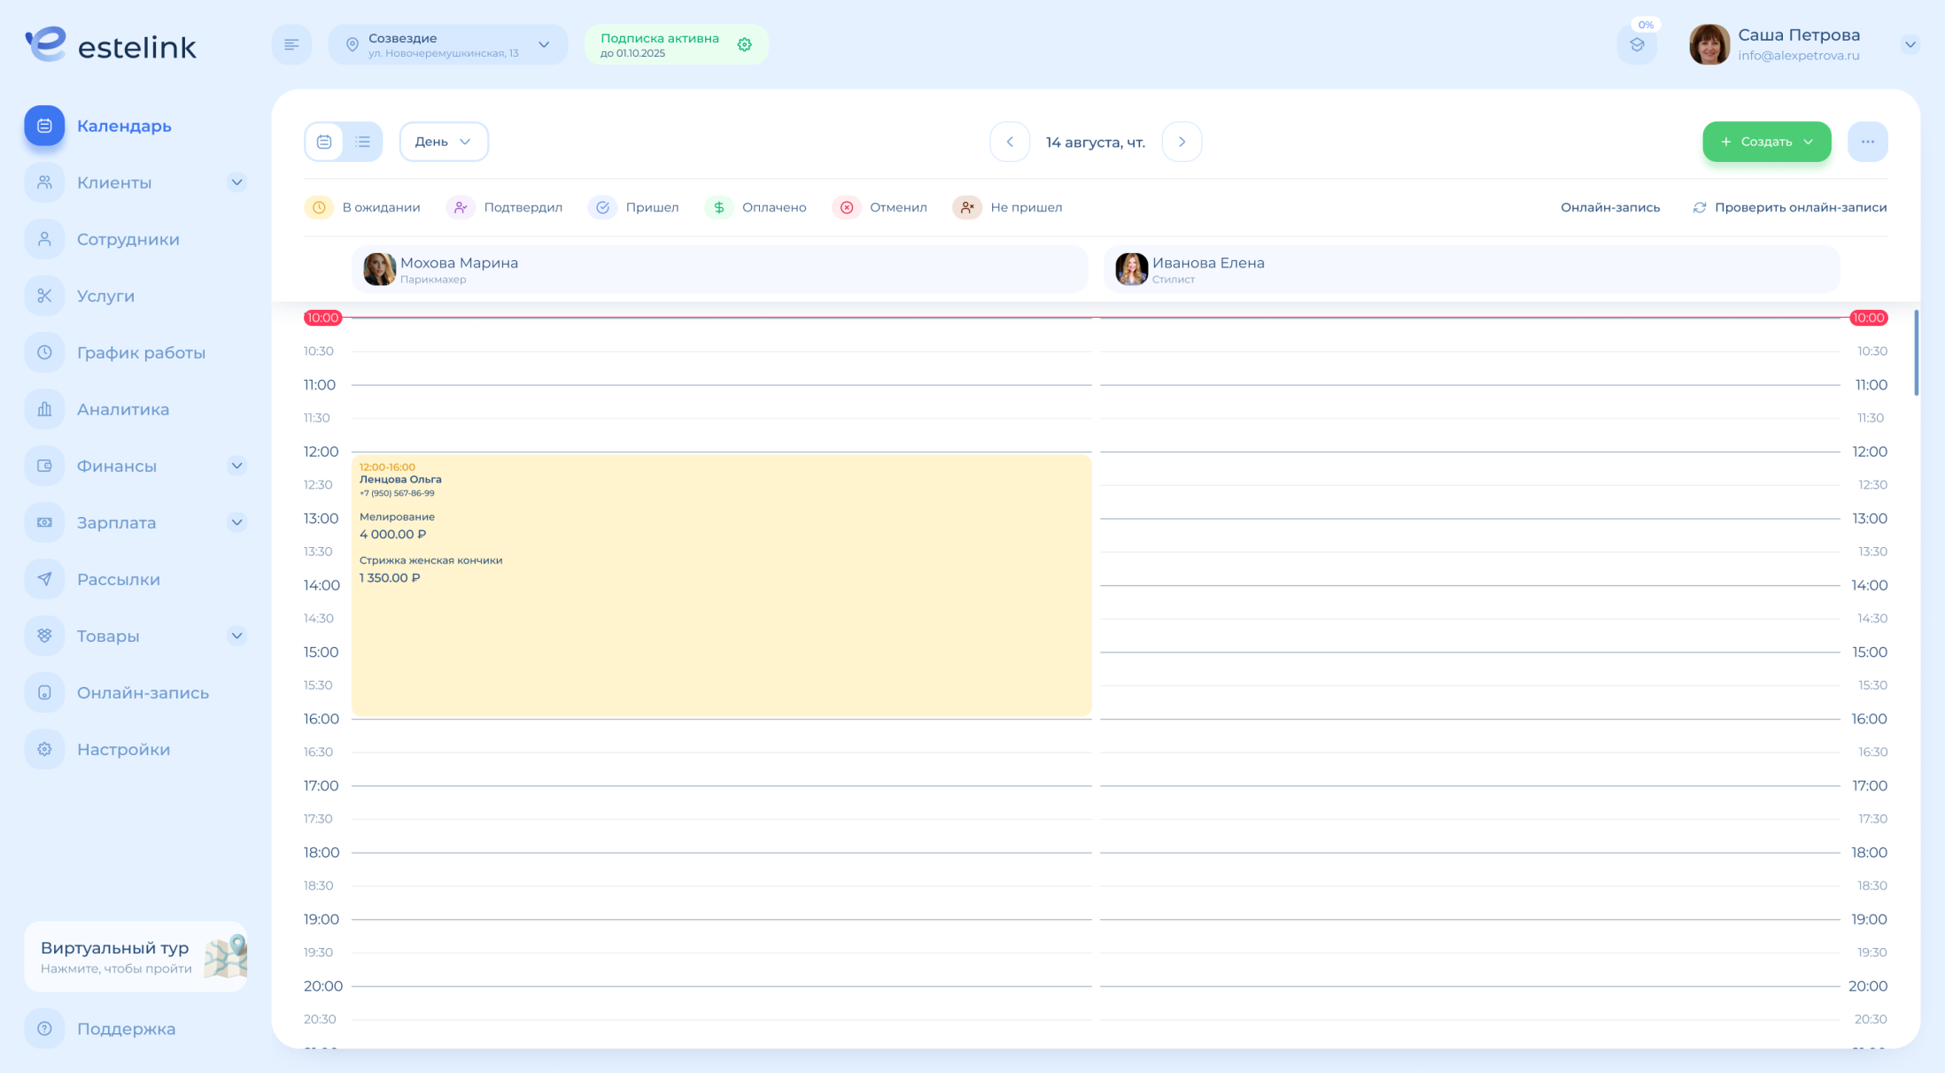Open Аналитика bar chart icon
Screen dimensions: 1945x1073
(x=44, y=409)
